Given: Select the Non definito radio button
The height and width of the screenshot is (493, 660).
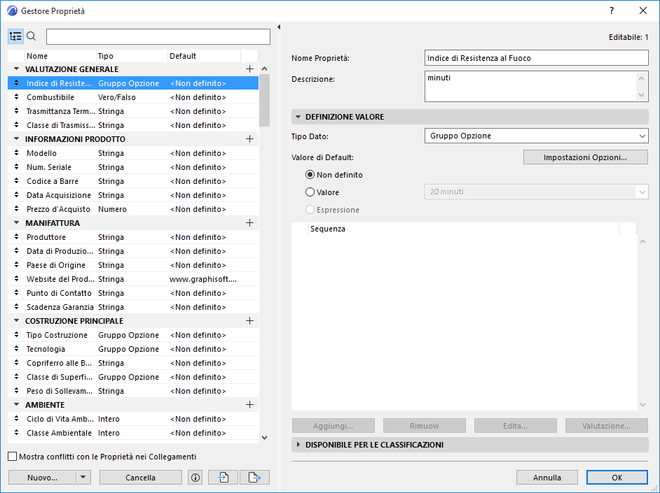Looking at the screenshot, I should [x=310, y=175].
